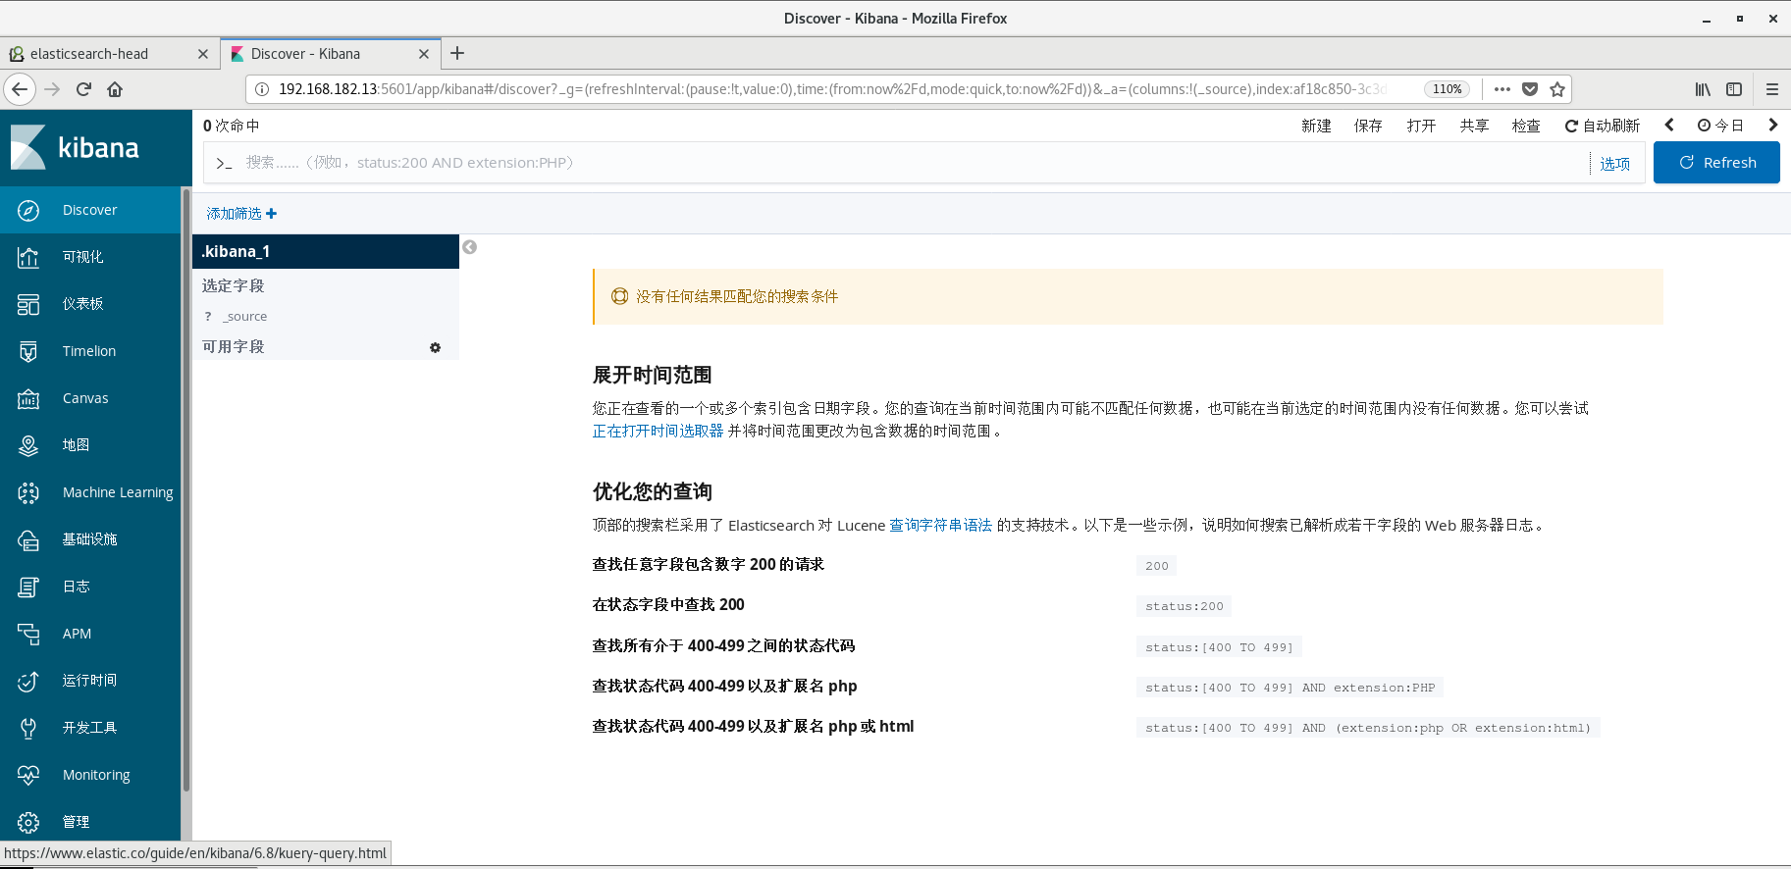Open a new browser tab
Viewport: 1791px width, 869px height.
[457, 53]
